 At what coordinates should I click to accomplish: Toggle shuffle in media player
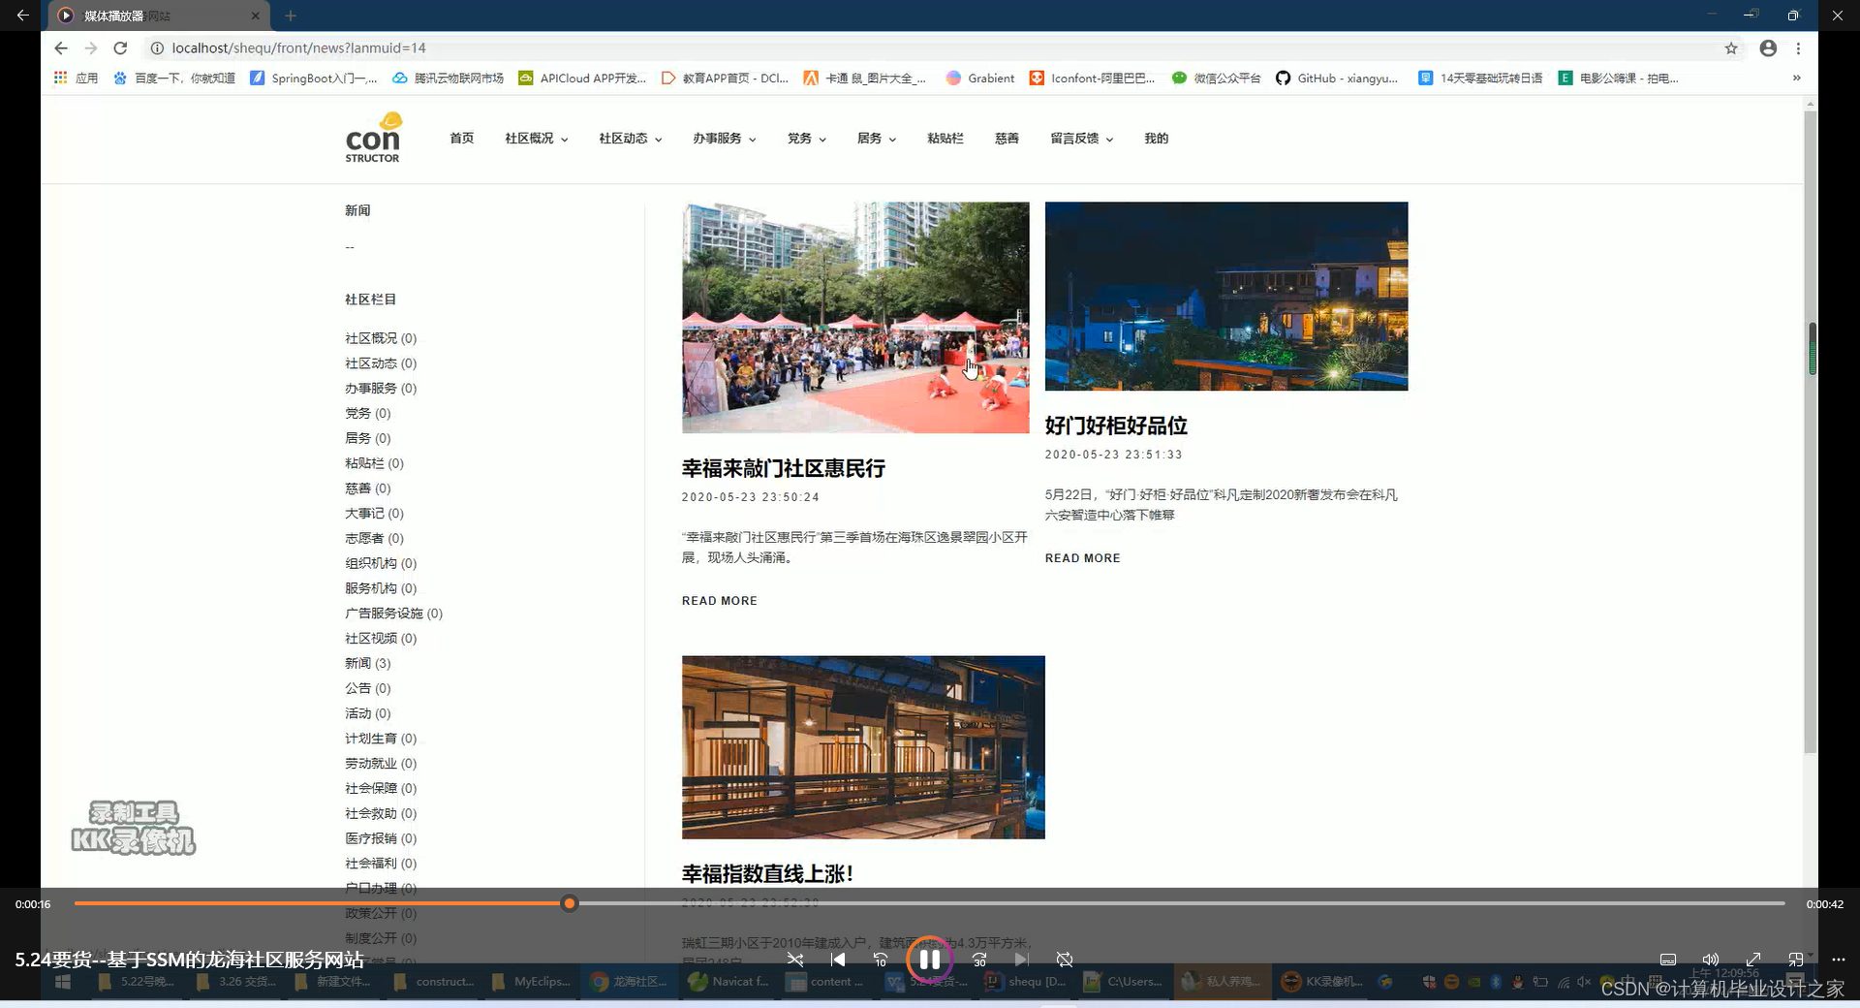coord(795,960)
